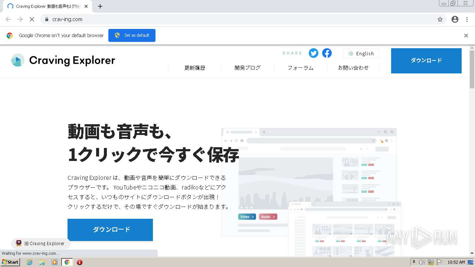This screenshot has height=267, width=475.
Task: Click the Video download badge in the illustration
Action: click(x=247, y=217)
